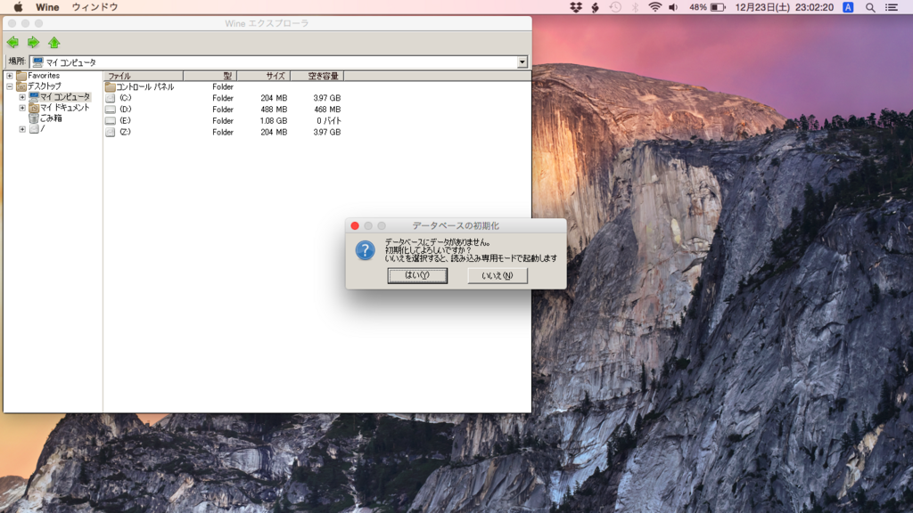Viewport: 913px width, 513px height.
Task: Click 1.08 GB size of E drive
Action: pyautogui.click(x=274, y=121)
